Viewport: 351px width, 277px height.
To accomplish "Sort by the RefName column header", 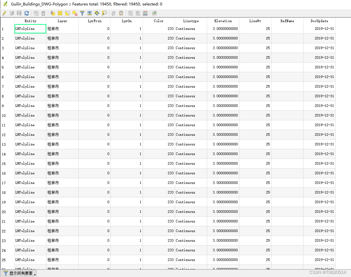I will point(287,21).
